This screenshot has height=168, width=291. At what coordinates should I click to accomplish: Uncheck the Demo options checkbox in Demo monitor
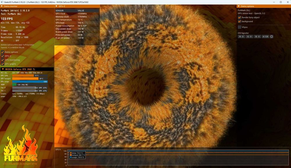(x=3, y=52)
